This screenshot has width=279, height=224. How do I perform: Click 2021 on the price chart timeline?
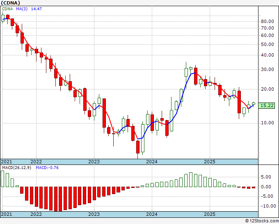tap(7, 162)
